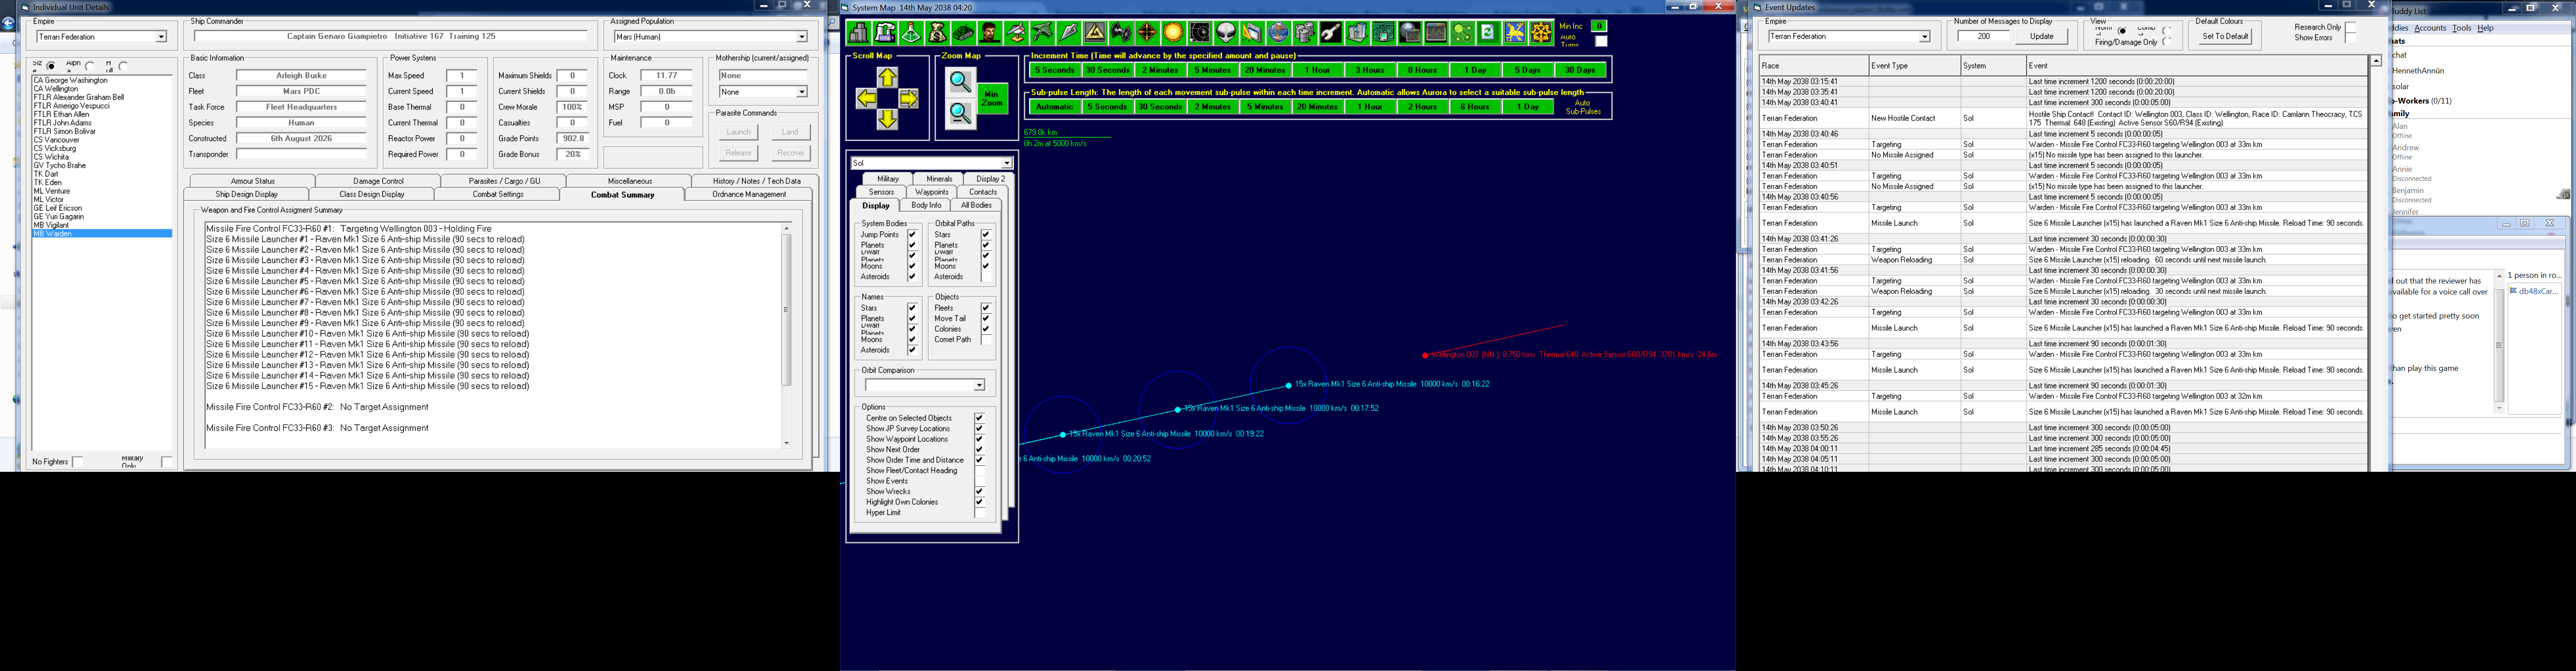2576x671 pixels.
Task: Select CA George Washington in ship list
Action: [102, 81]
